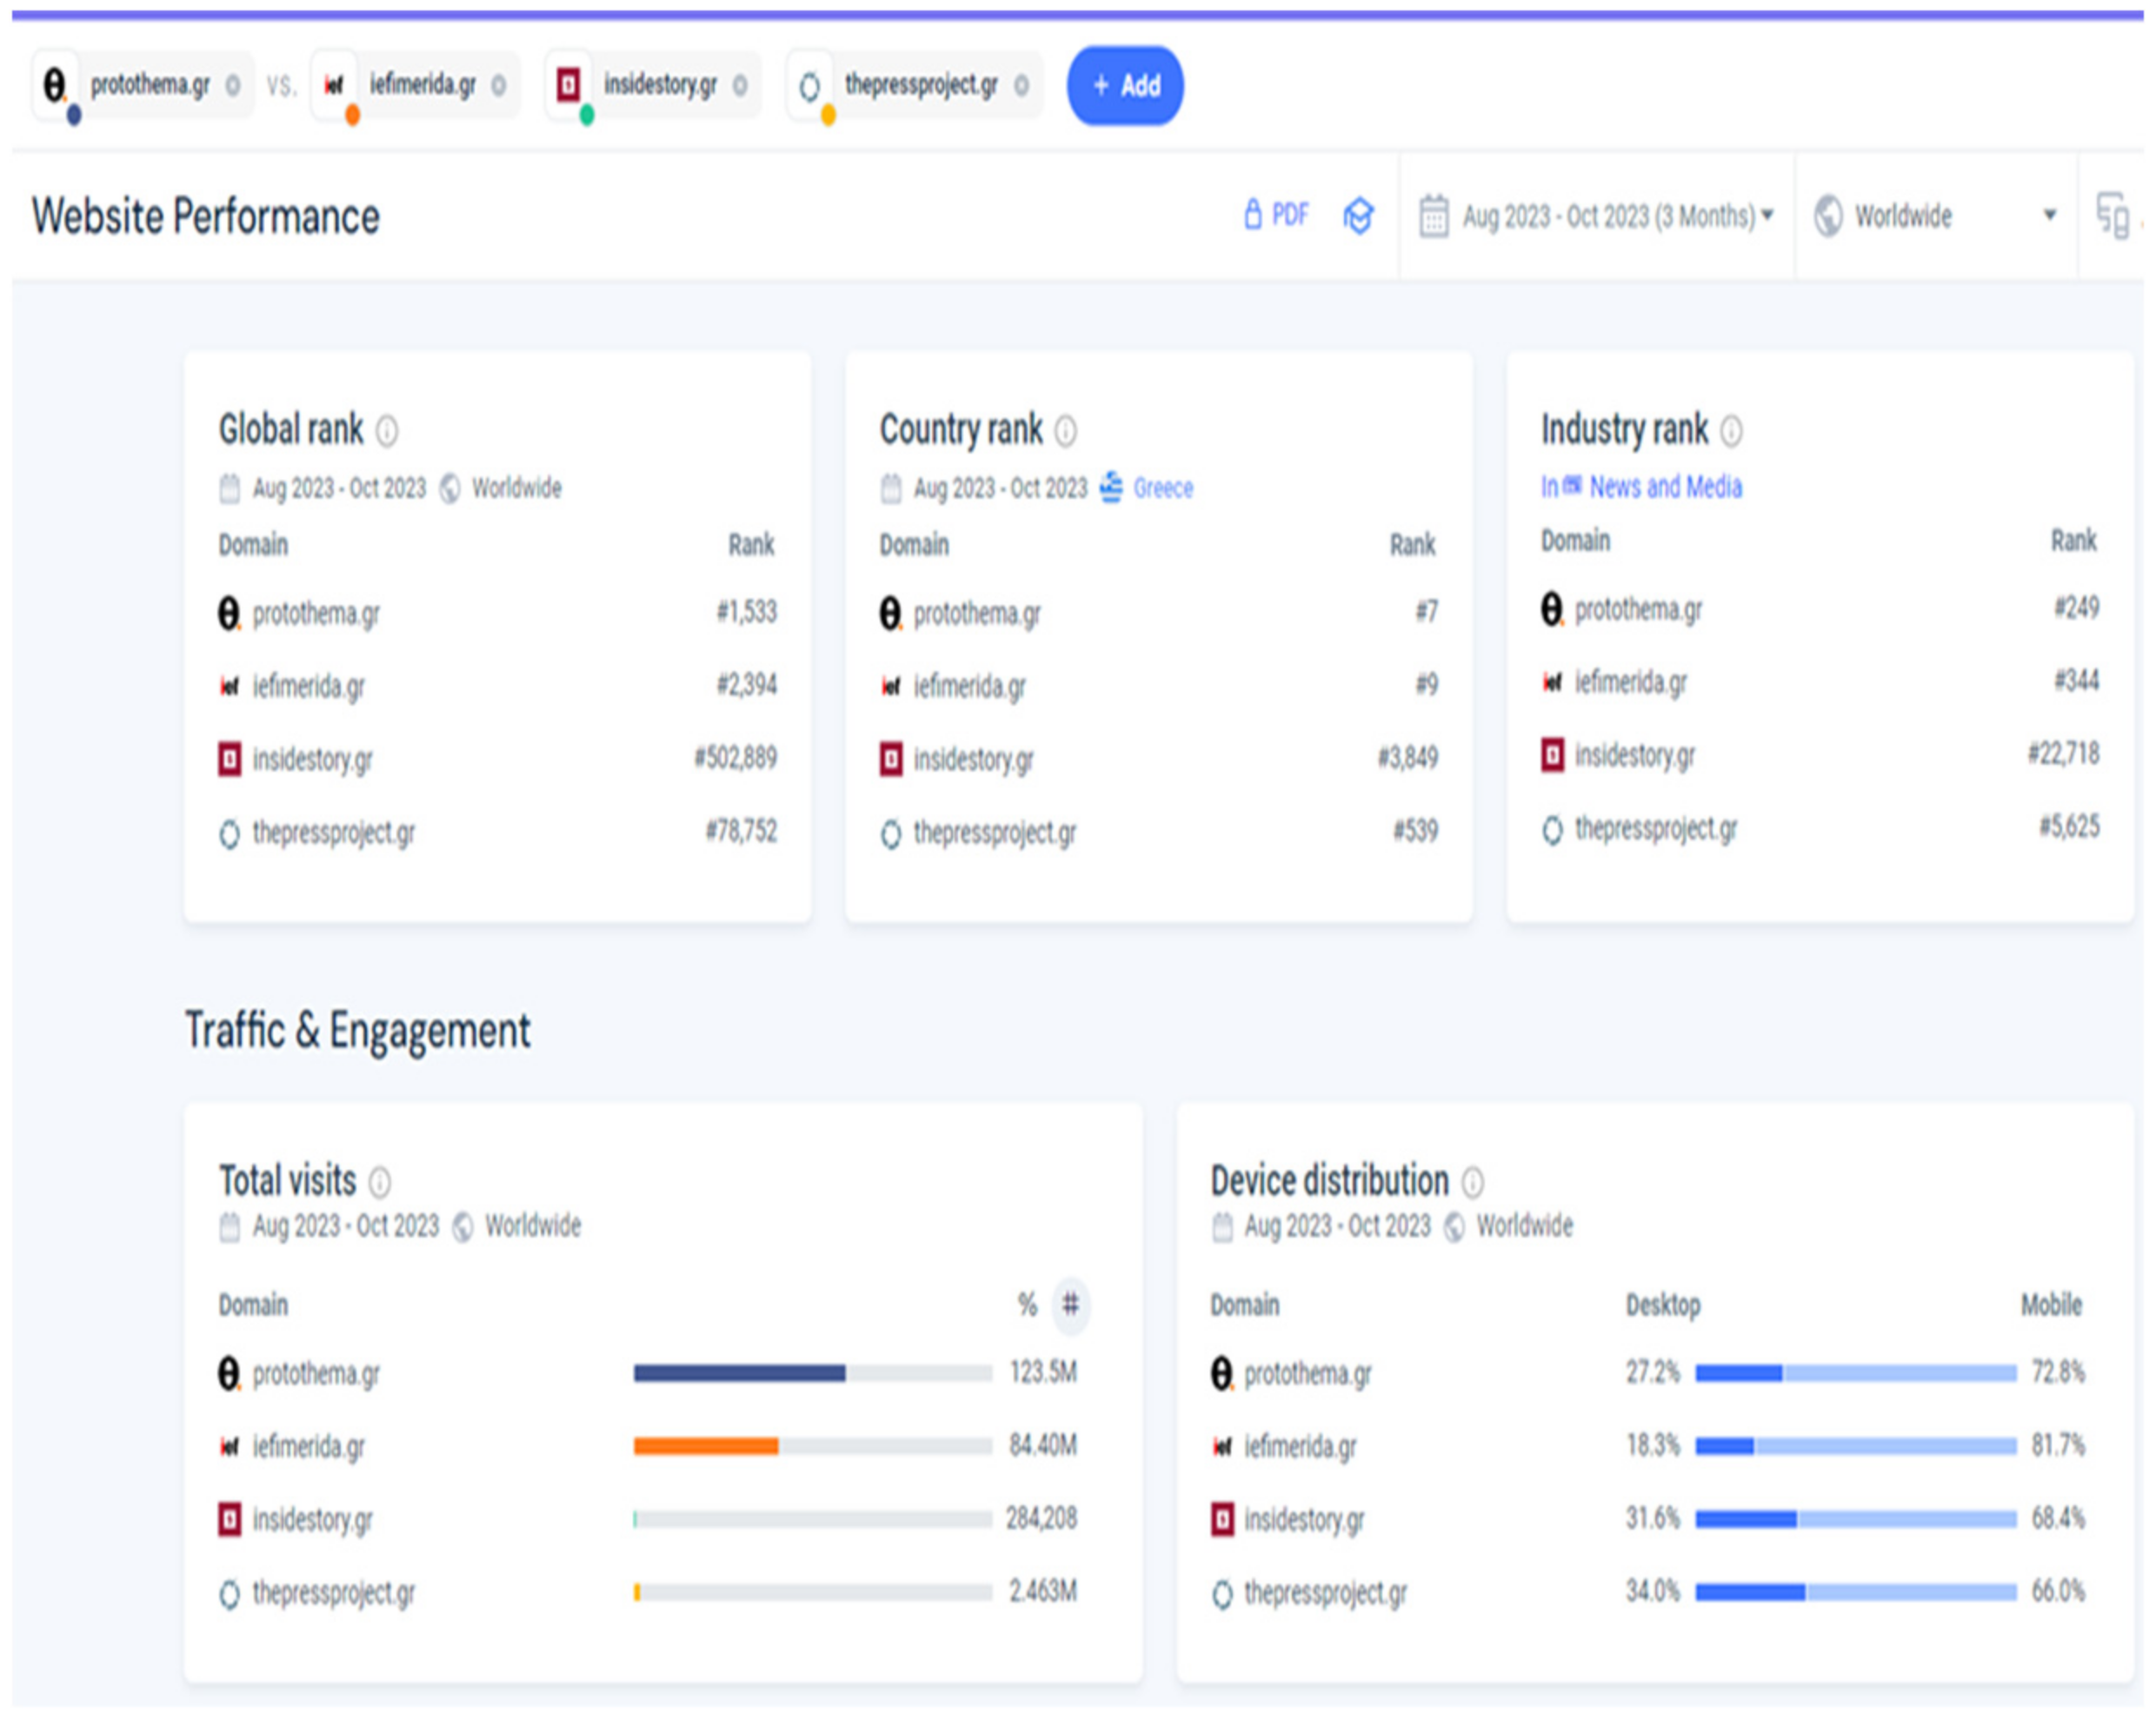Screen dimensions: 2156x1726
Task: Open the Greece country rank link
Action: [1162, 488]
